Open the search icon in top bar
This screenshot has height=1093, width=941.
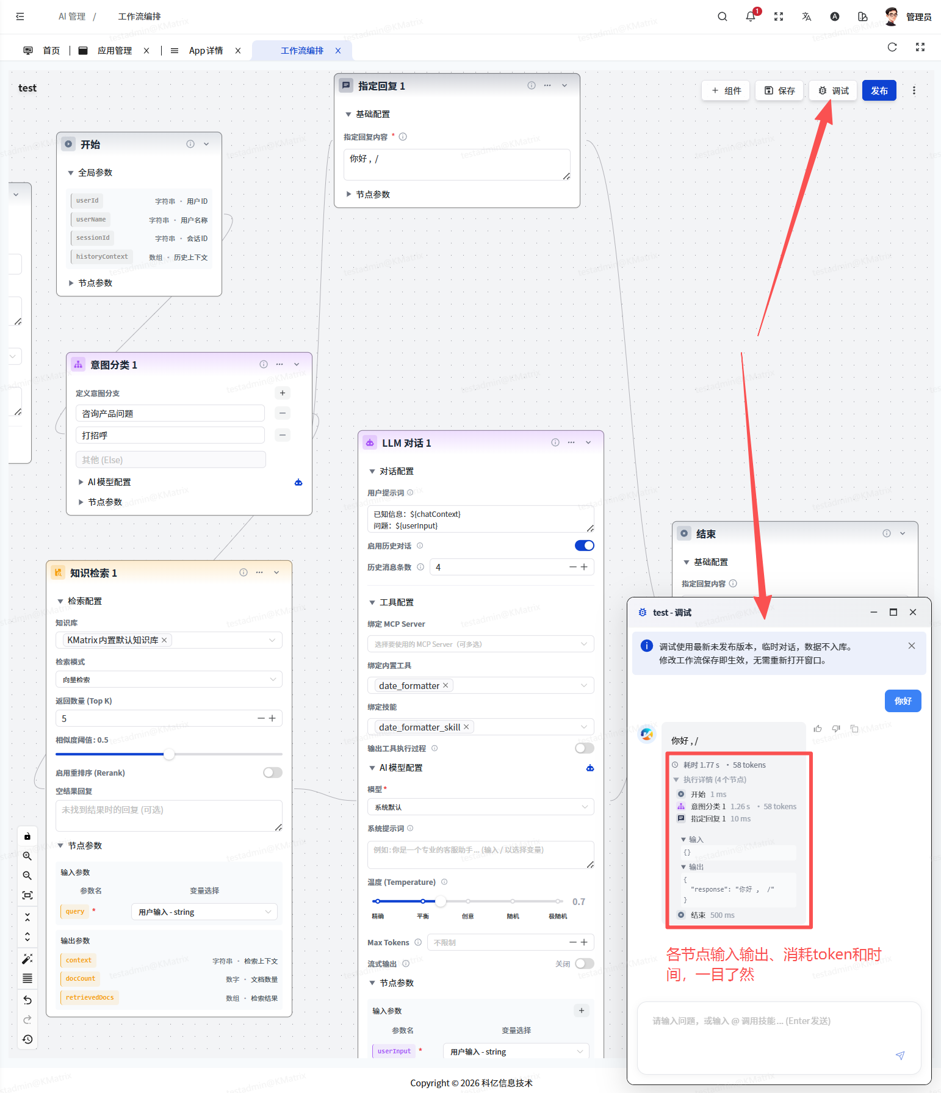pyautogui.click(x=722, y=17)
